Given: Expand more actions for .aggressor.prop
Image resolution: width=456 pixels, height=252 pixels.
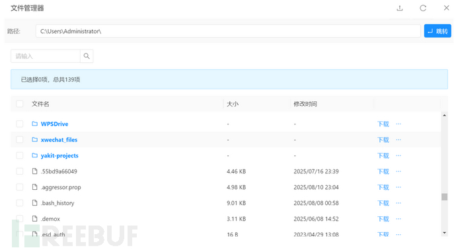Looking at the screenshot, I should (x=399, y=187).
